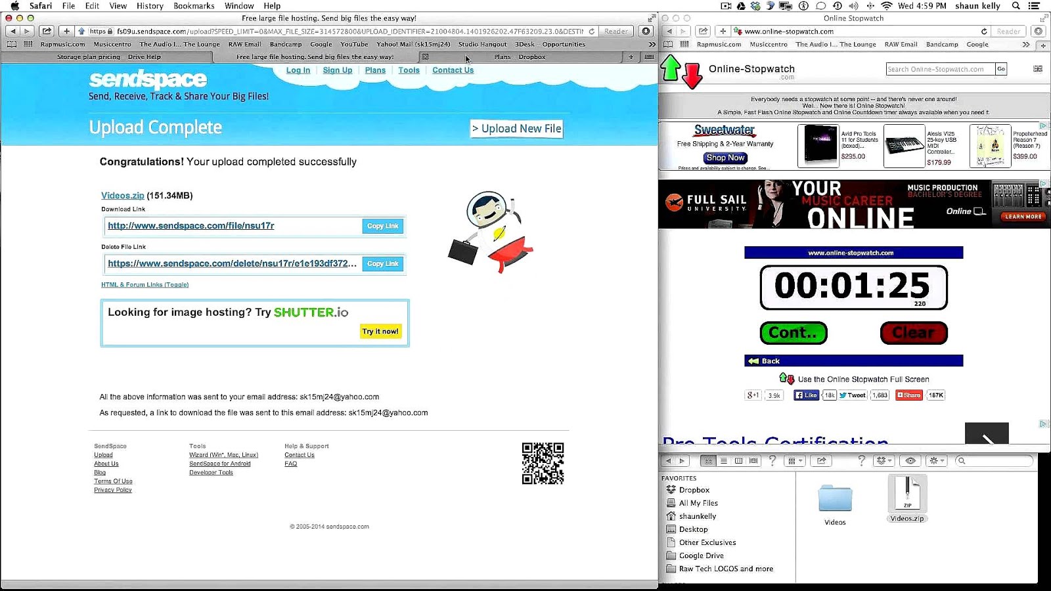Viewport: 1051px width, 591px height.
Task: Click the QR code in the footer
Action: pos(543,463)
